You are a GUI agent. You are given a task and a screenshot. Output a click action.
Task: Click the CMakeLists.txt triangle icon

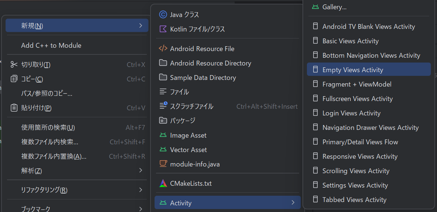click(x=163, y=184)
